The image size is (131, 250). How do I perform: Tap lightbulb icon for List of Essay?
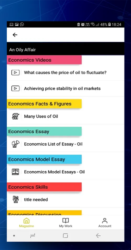pyautogui.click(x=15, y=144)
